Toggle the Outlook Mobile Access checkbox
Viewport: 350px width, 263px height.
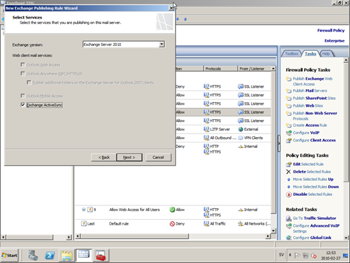23,96
